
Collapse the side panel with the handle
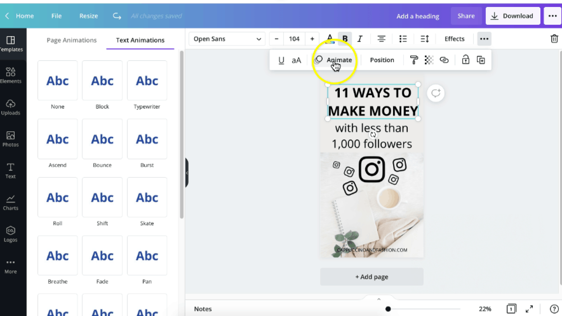(x=187, y=173)
